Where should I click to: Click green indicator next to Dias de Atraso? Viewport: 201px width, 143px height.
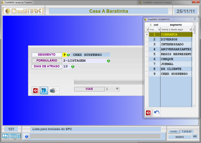click(x=73, y=66)
